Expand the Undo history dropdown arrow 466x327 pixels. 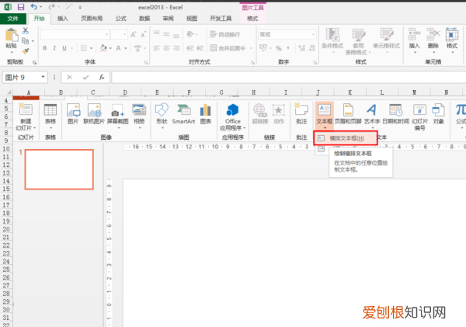click(40, 7)
